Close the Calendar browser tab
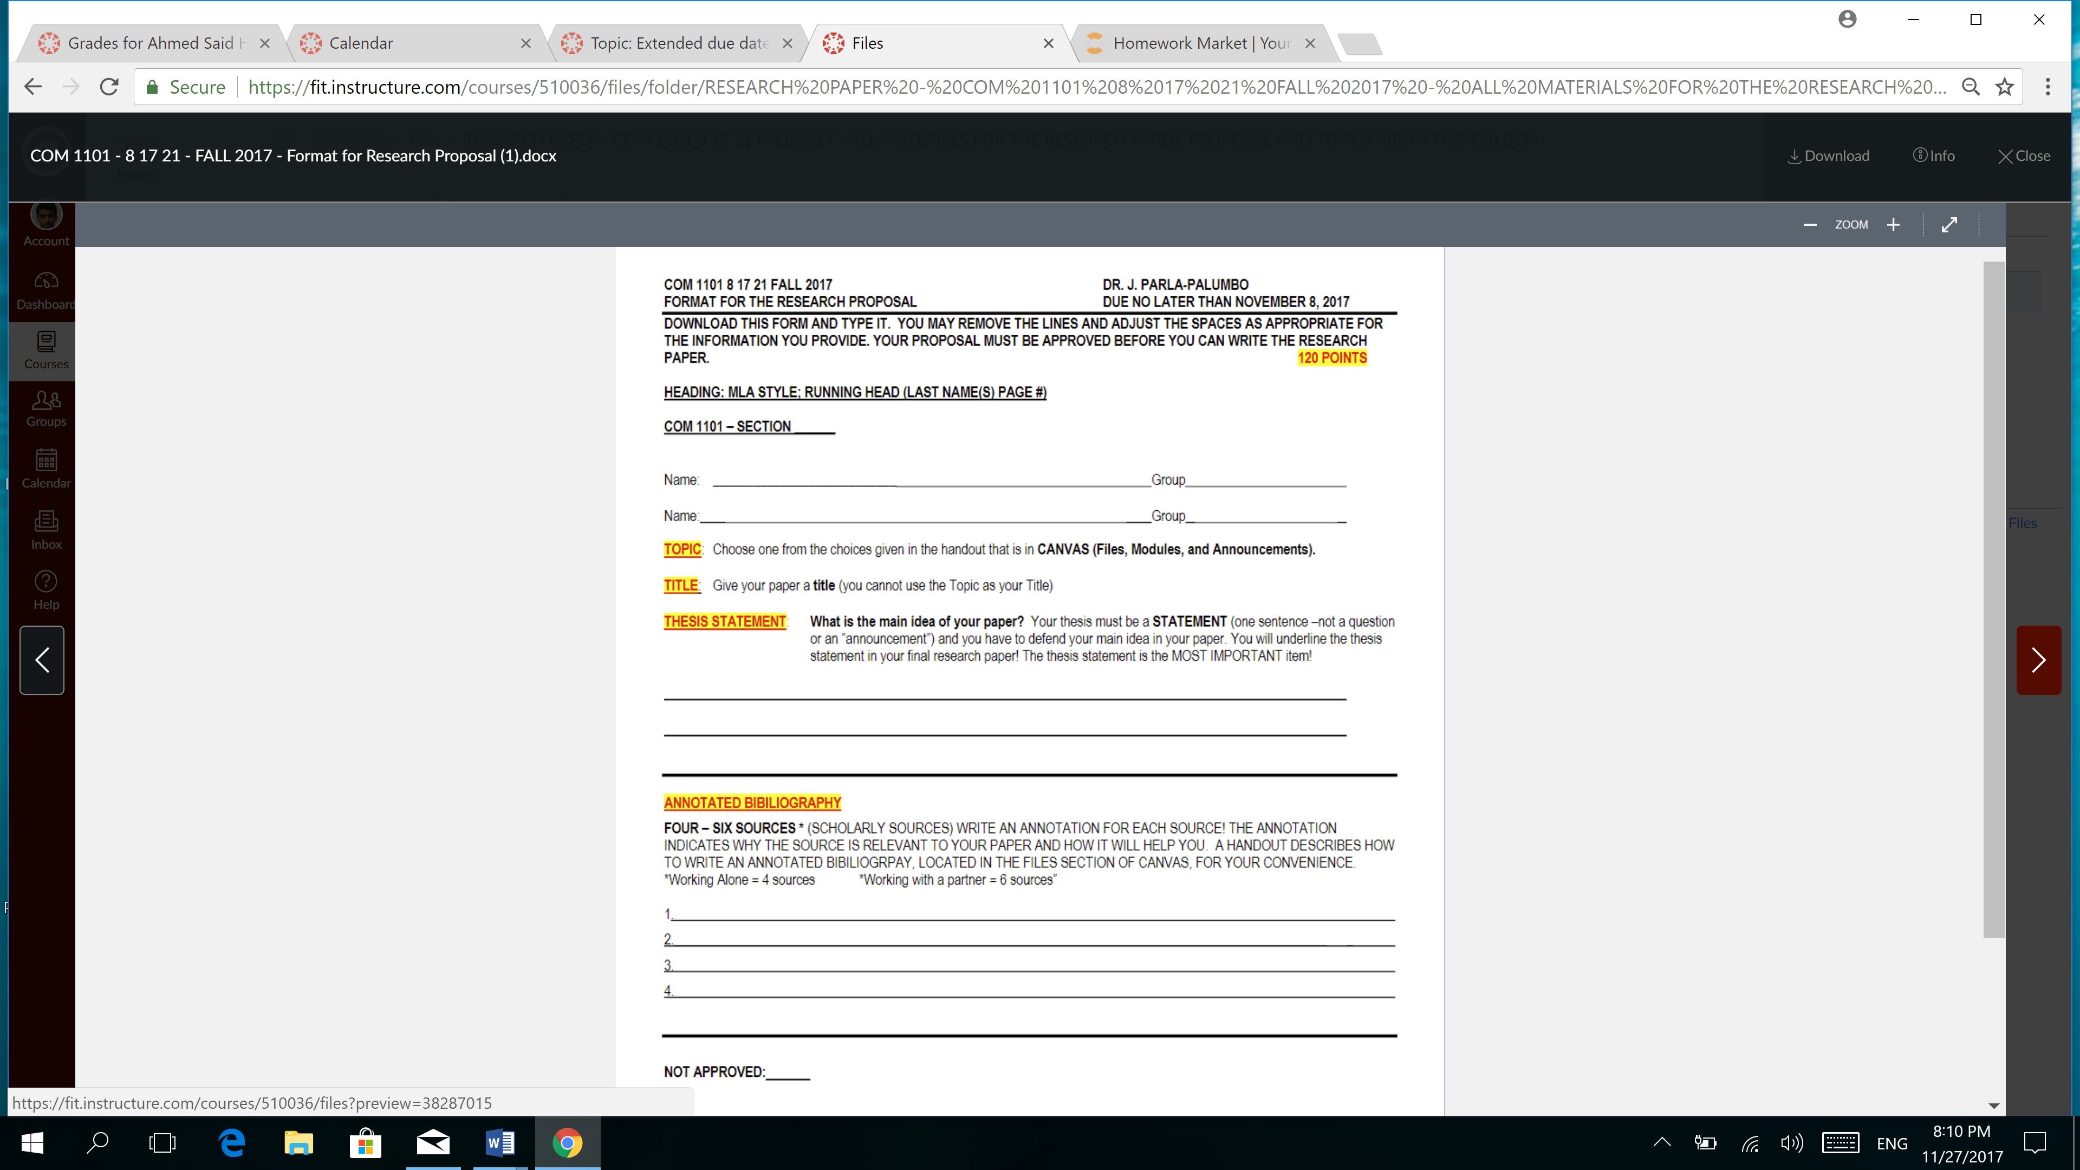This screenshot has width=2080, height=1170. point(525,43)
